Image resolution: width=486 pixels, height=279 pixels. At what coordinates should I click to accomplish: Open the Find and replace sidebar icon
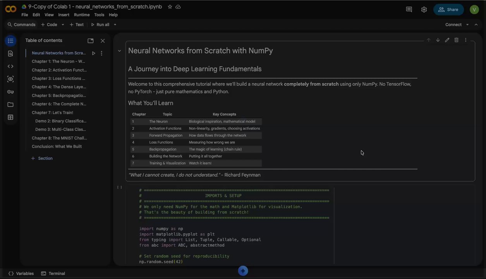point(10,53)
